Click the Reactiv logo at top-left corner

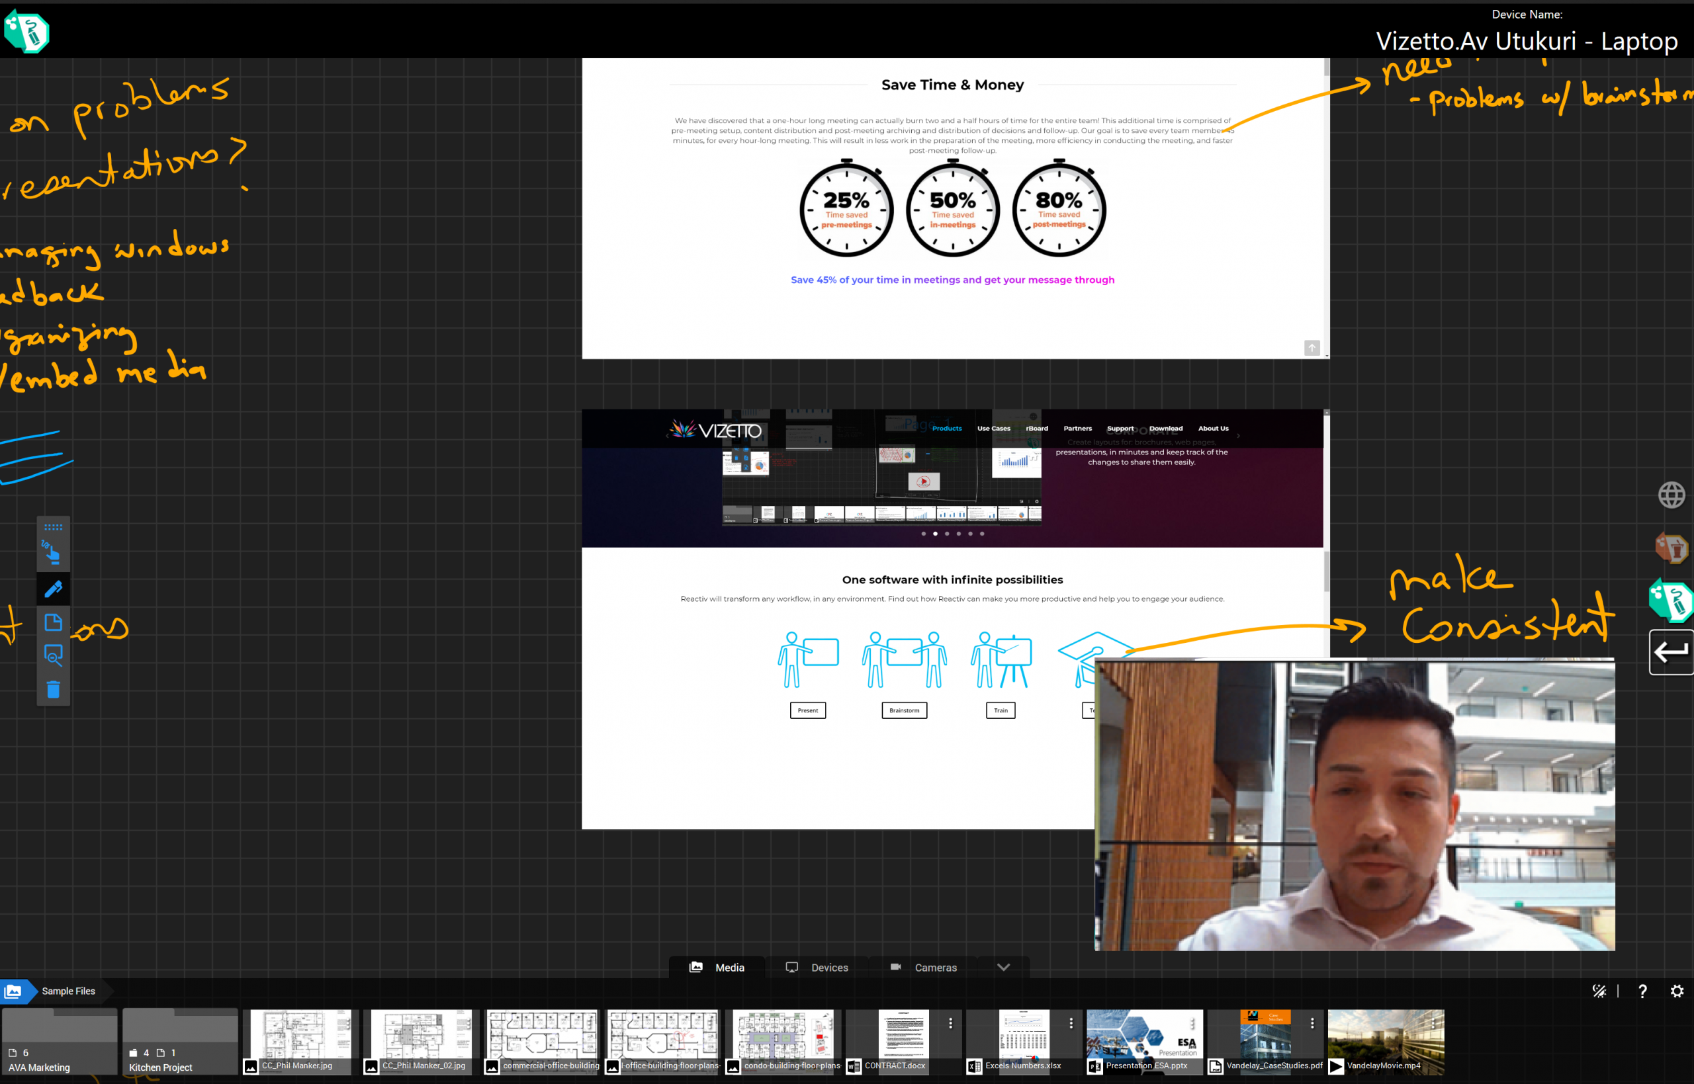tap(26, 32)
